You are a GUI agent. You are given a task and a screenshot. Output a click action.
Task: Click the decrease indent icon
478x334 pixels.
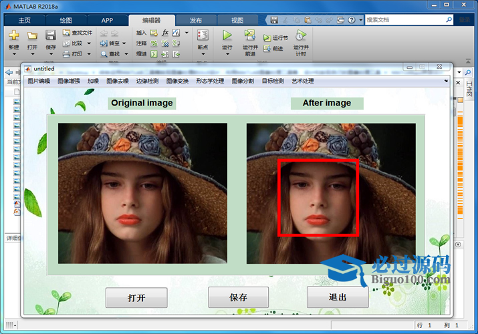pos(176,54)
